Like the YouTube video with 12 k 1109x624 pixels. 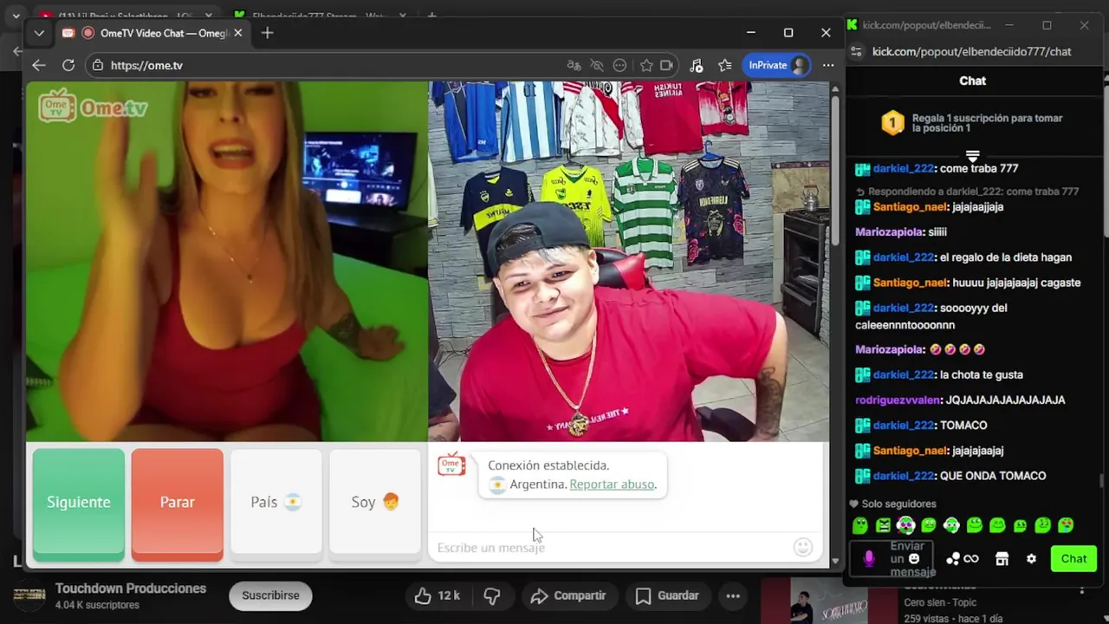pos(438,595)
